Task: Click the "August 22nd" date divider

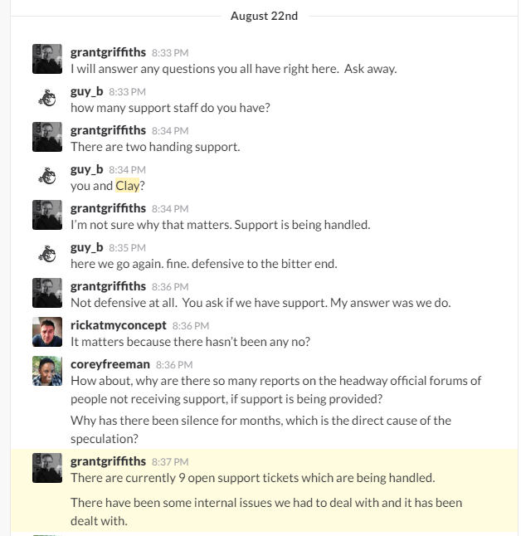Action: [x=264, y=16]
